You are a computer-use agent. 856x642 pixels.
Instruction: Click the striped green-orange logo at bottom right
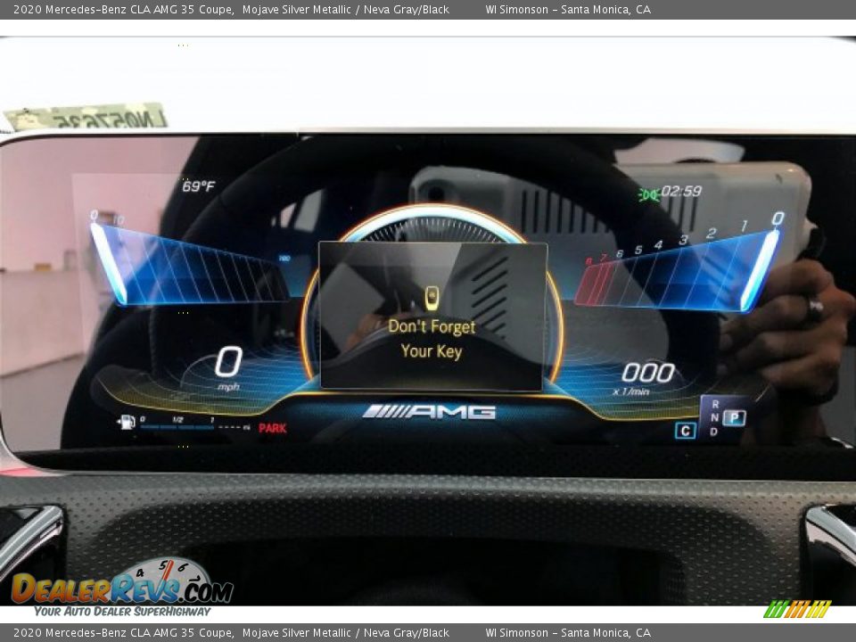tap(797, 609)
